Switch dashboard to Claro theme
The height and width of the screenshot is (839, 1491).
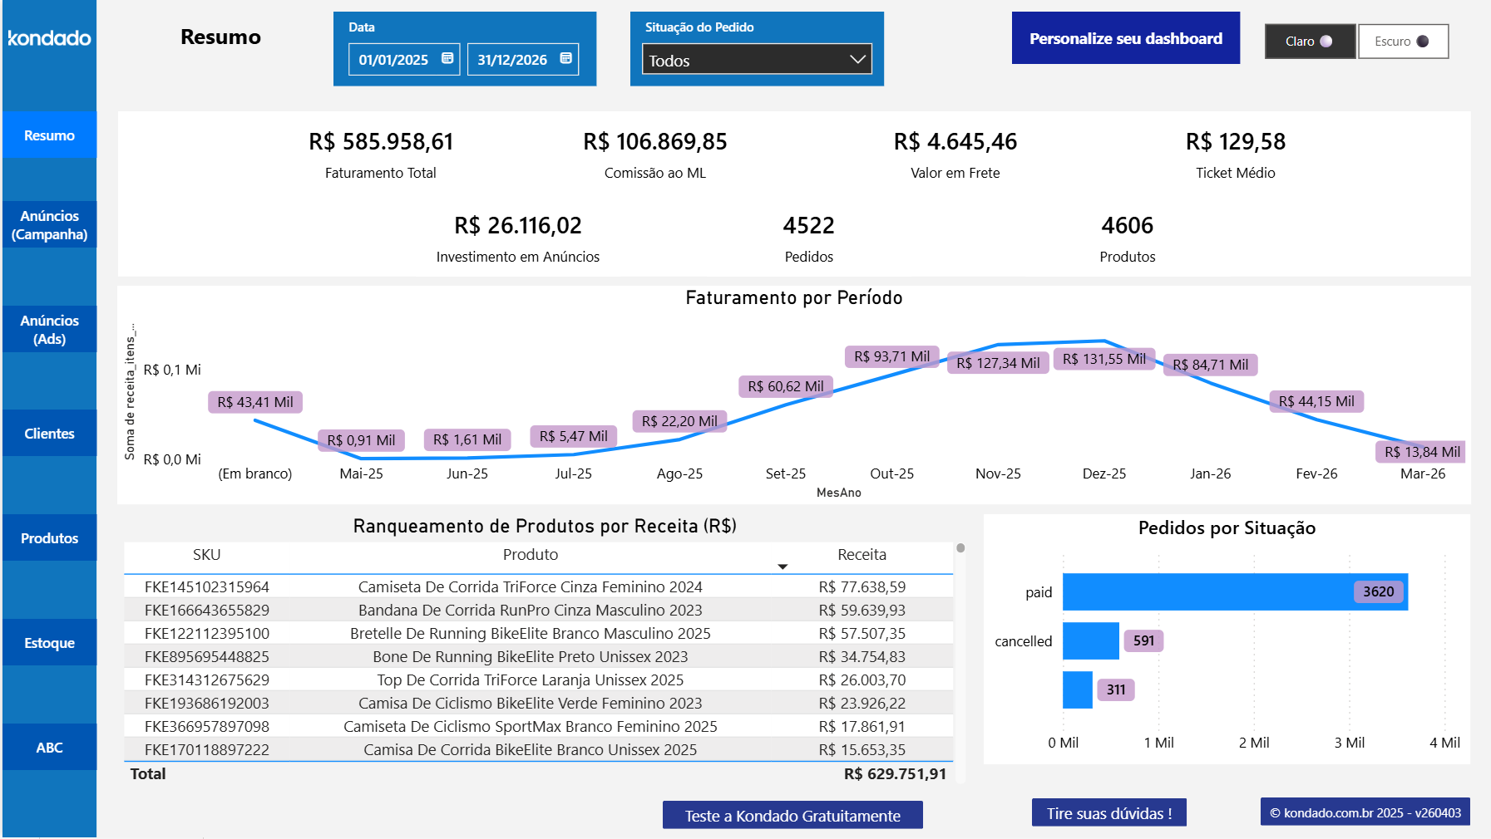pyautogui.click(x=1309, y=41)
